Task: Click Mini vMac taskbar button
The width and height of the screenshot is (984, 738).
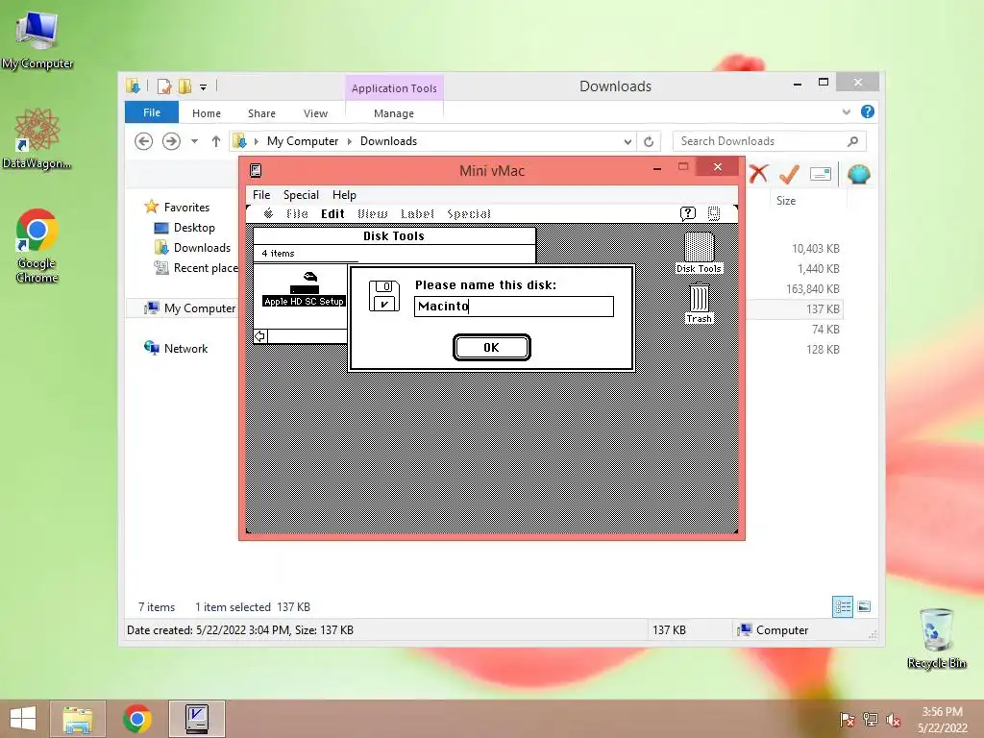Action: 196,719
